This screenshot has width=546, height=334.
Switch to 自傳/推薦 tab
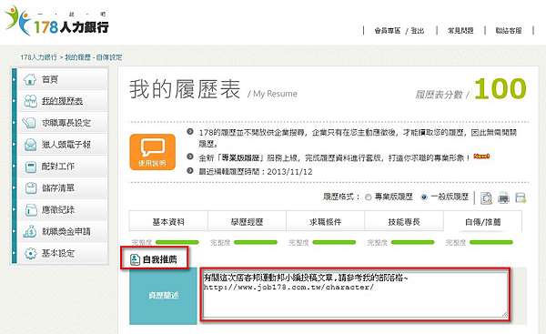pyautogui.click(x=482, y=221)
